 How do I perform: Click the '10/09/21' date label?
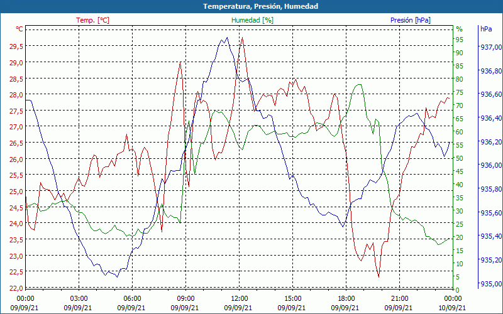(451, 308)
